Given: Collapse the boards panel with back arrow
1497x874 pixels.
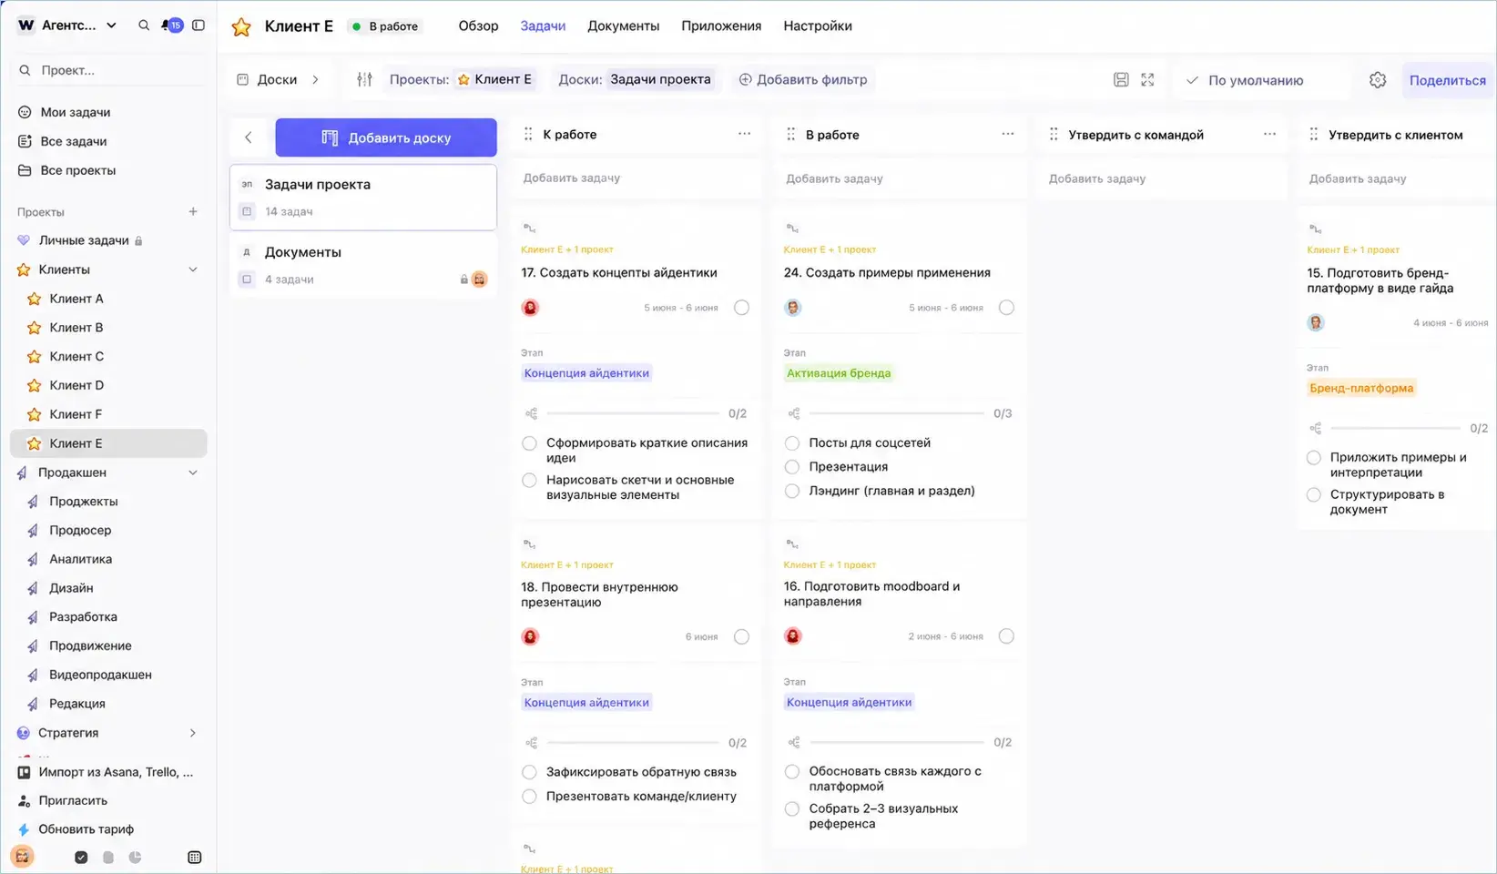Looking at the screenshot, I should coord(248,137).
